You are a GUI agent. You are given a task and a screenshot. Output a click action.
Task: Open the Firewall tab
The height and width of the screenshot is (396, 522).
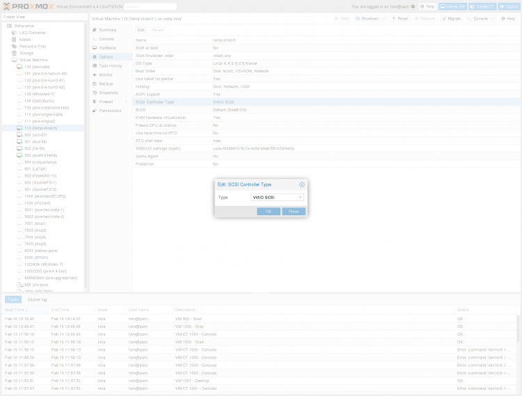click(111, 102)
